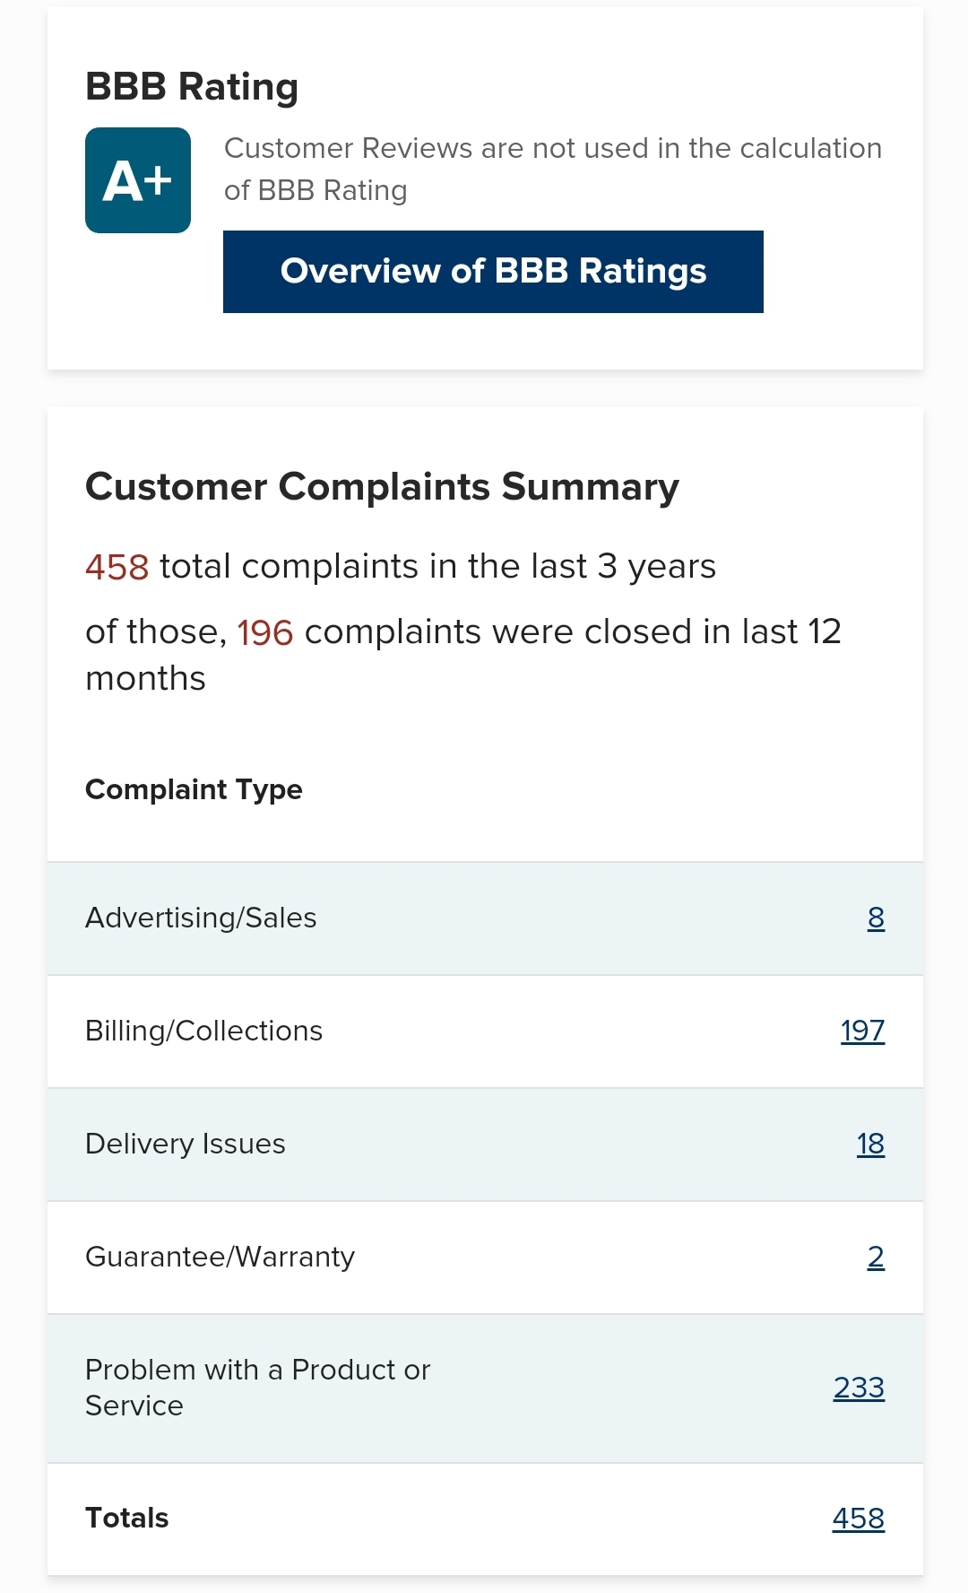View the 233 Product or Service complaints link
Screen dimensions: 968x1593
click(859, 1388)
